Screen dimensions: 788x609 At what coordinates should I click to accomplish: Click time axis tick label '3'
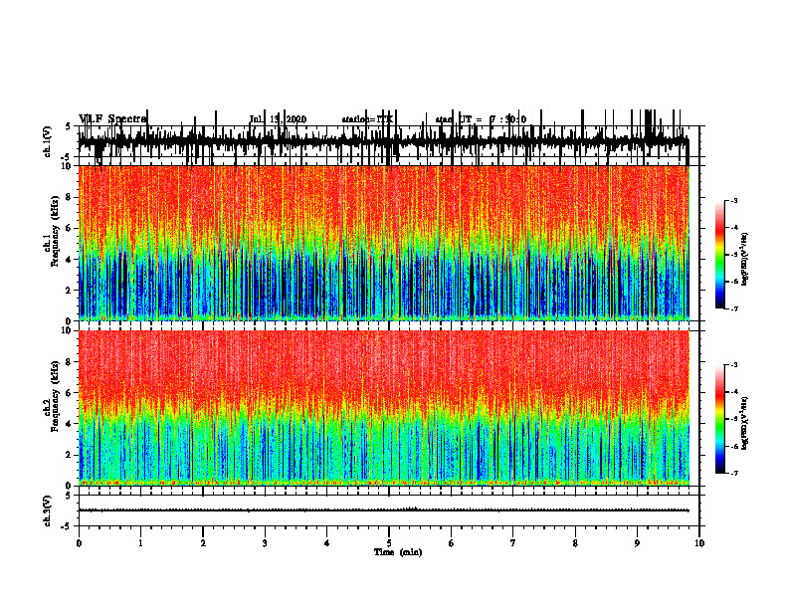265,543
